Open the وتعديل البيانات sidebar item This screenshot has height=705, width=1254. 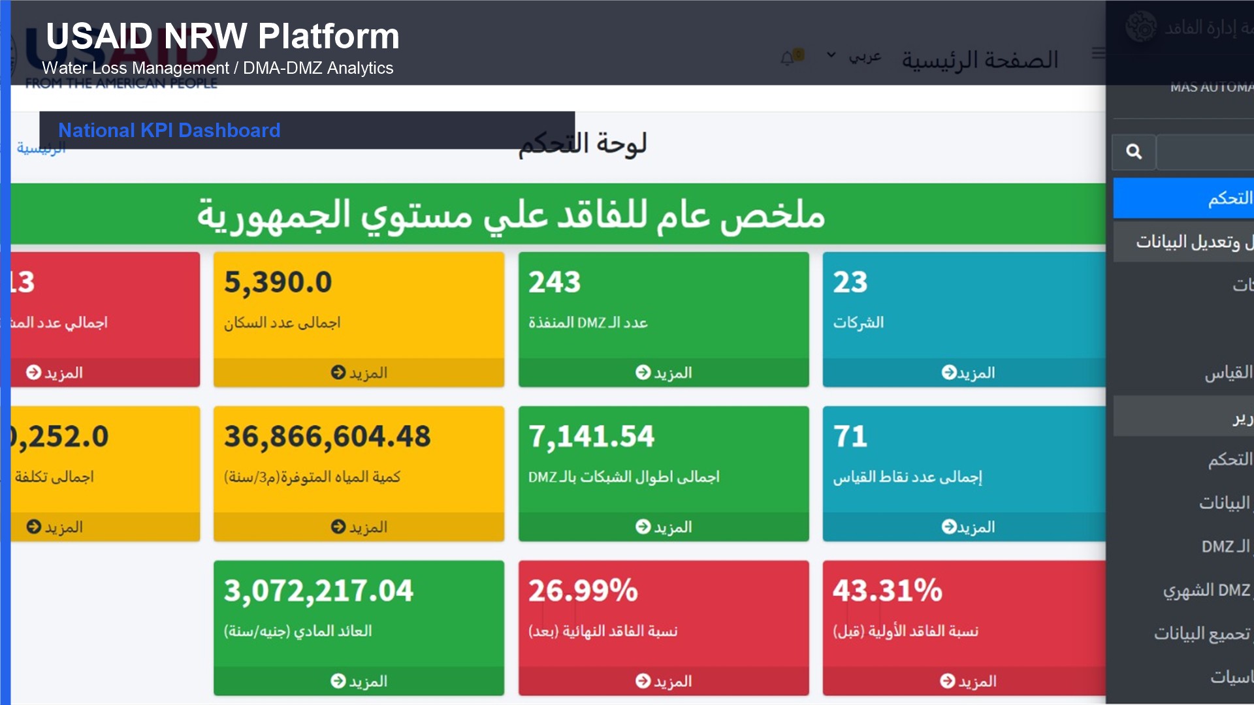[x=1183, y=242]
